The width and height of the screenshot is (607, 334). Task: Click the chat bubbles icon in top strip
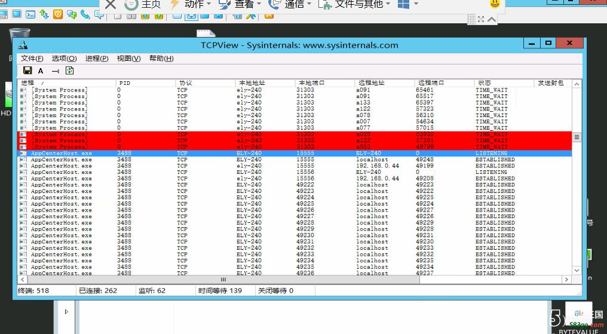(72, 15)
